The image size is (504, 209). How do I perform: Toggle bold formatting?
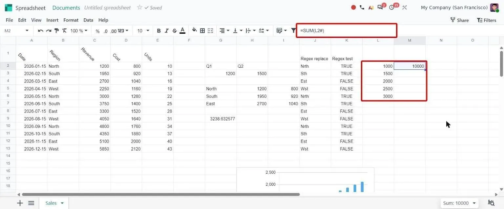(x=159, y=31)
